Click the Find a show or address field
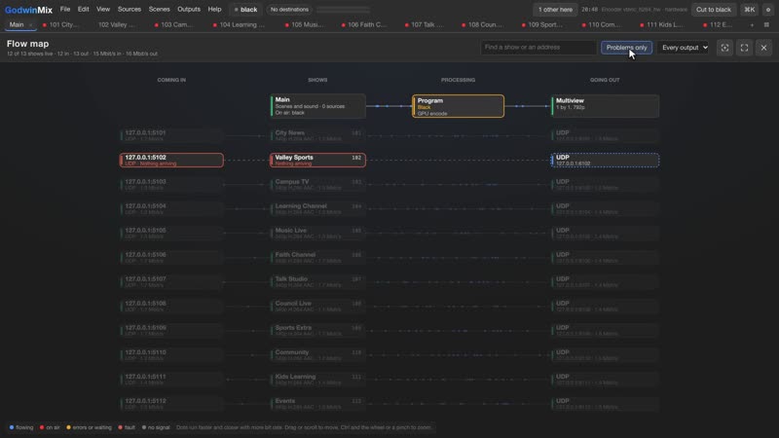This screenshot has width=779, height=438. coord(538,48)
